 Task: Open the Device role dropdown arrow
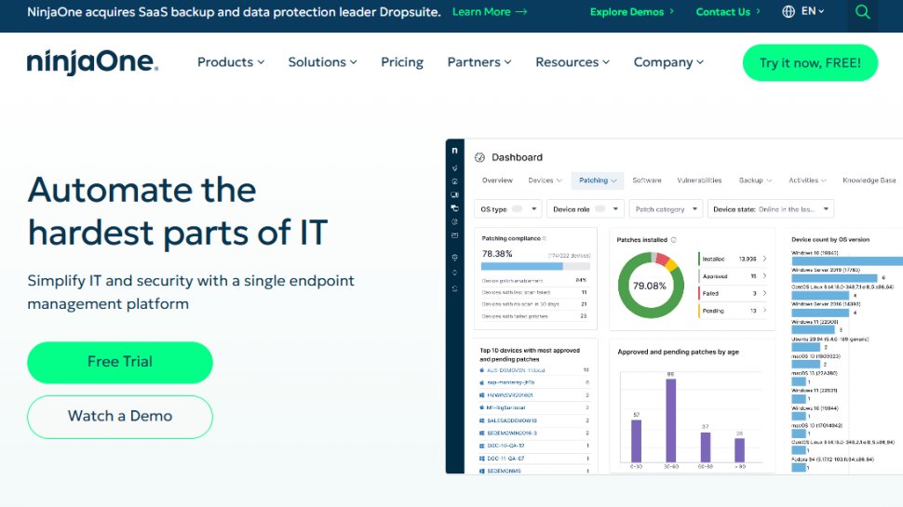click(x=615, y=209)
